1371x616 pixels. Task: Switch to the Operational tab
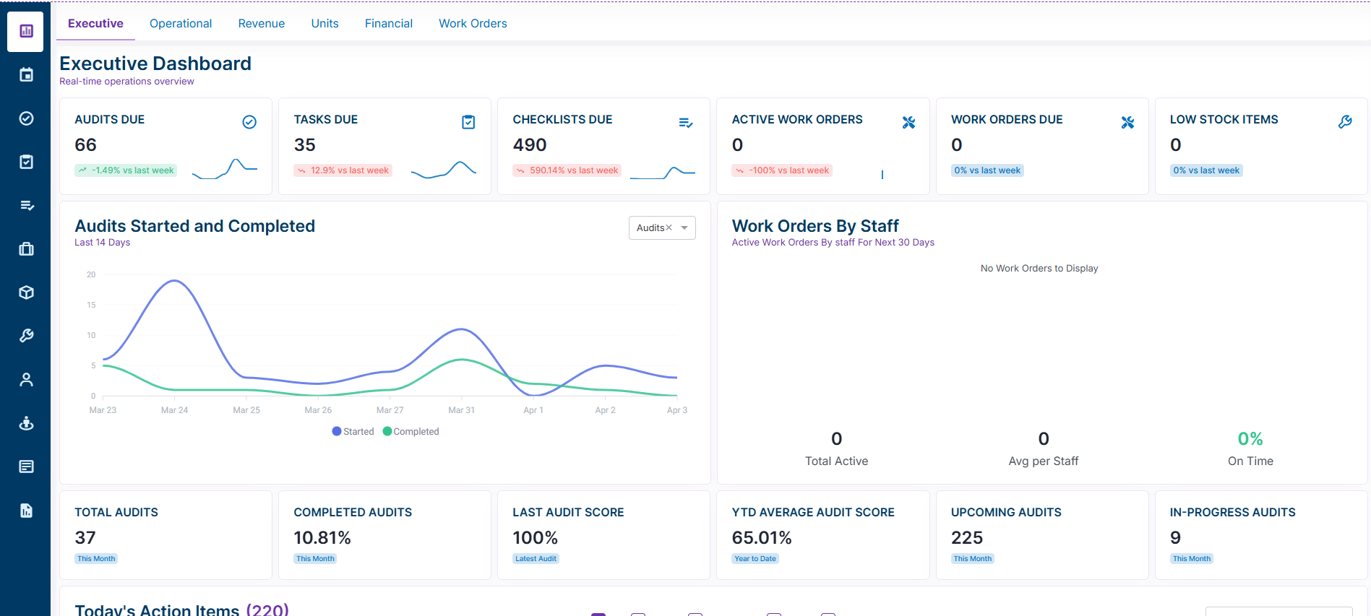pos(181,24)
